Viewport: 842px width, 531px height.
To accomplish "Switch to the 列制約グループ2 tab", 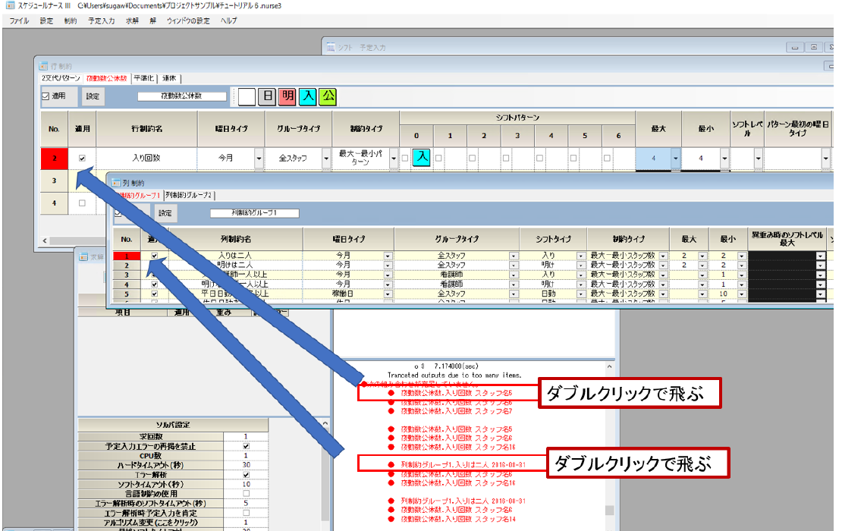I will 188,196.
